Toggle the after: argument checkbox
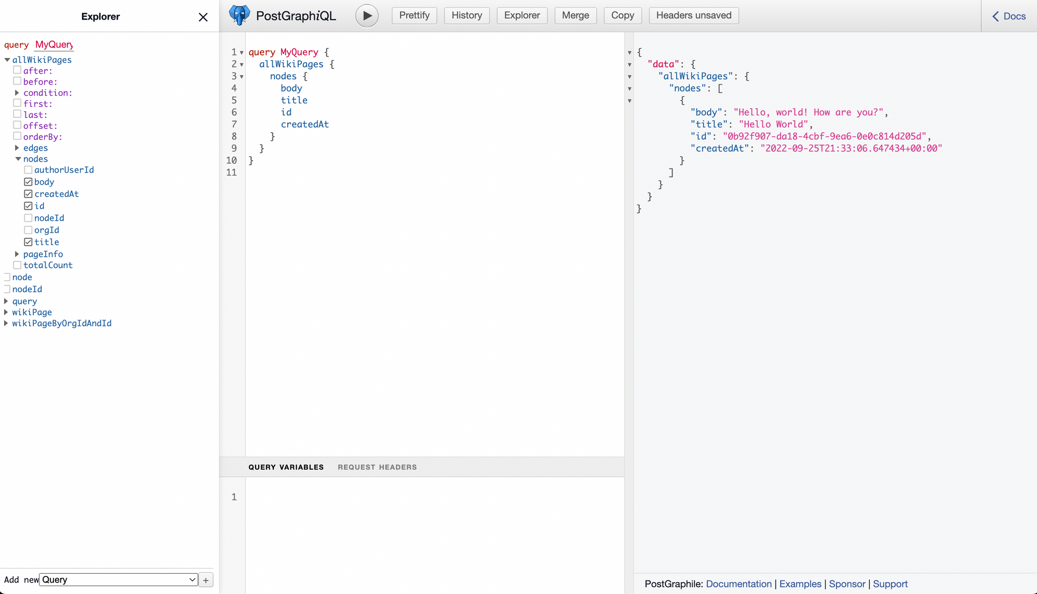 pos(17,70)
